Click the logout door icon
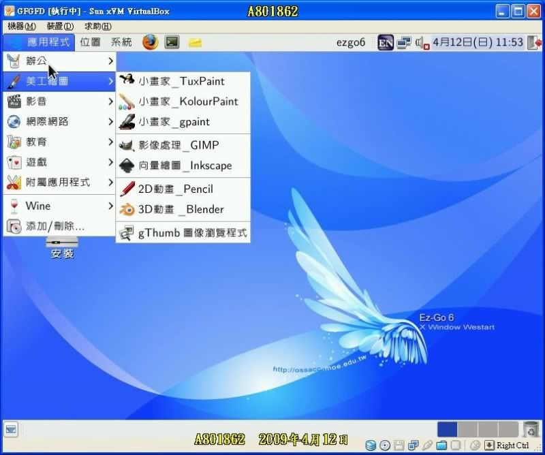The width and height of the screenshot is (545, 455). pyautogui.click(x=534, y=43)
